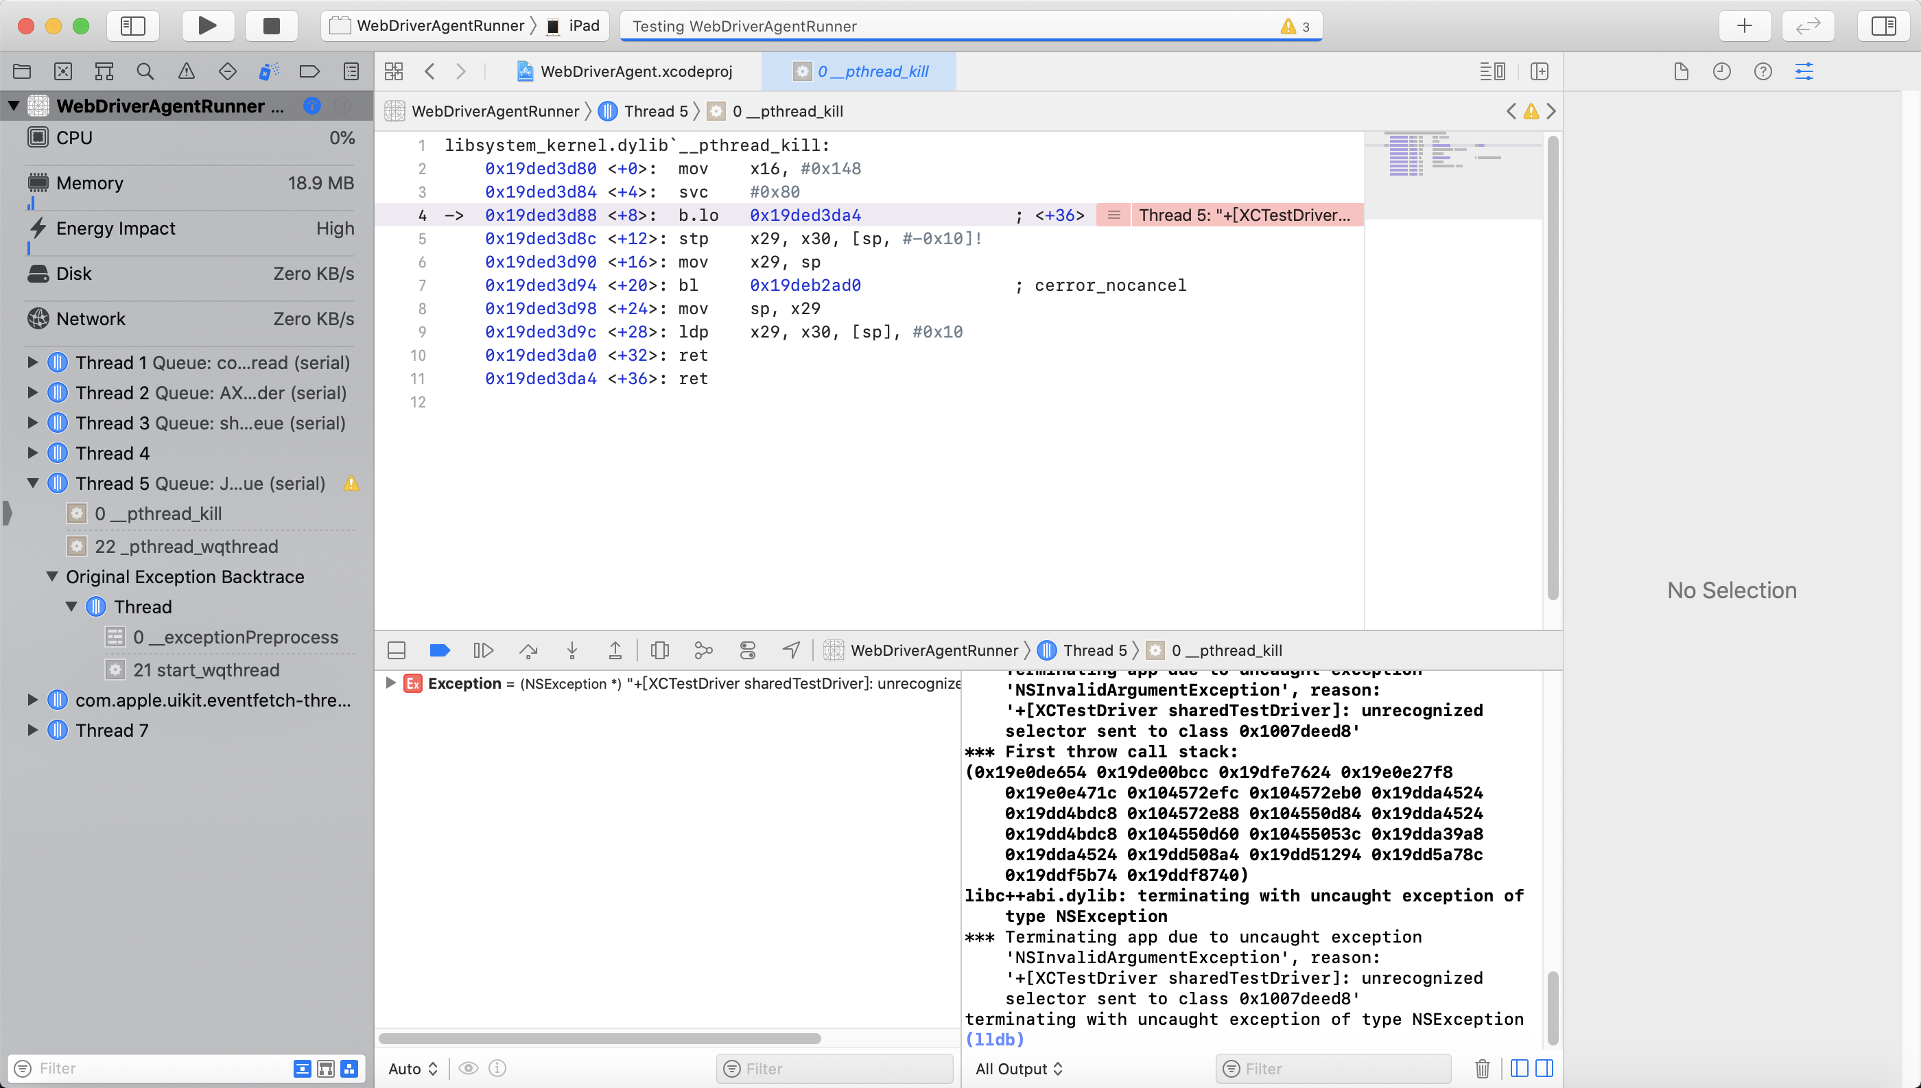
Task: Show the Quick Help inspector
Action: 1763,72
